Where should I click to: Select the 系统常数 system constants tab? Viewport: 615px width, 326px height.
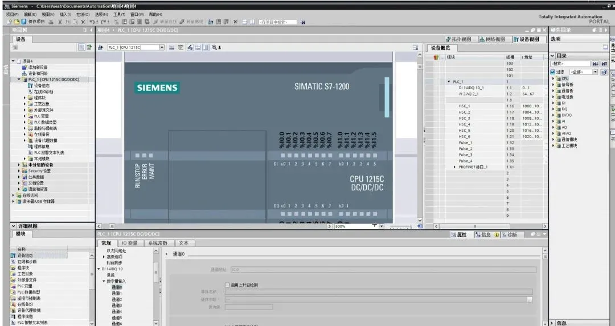click(x=158, y=243)
